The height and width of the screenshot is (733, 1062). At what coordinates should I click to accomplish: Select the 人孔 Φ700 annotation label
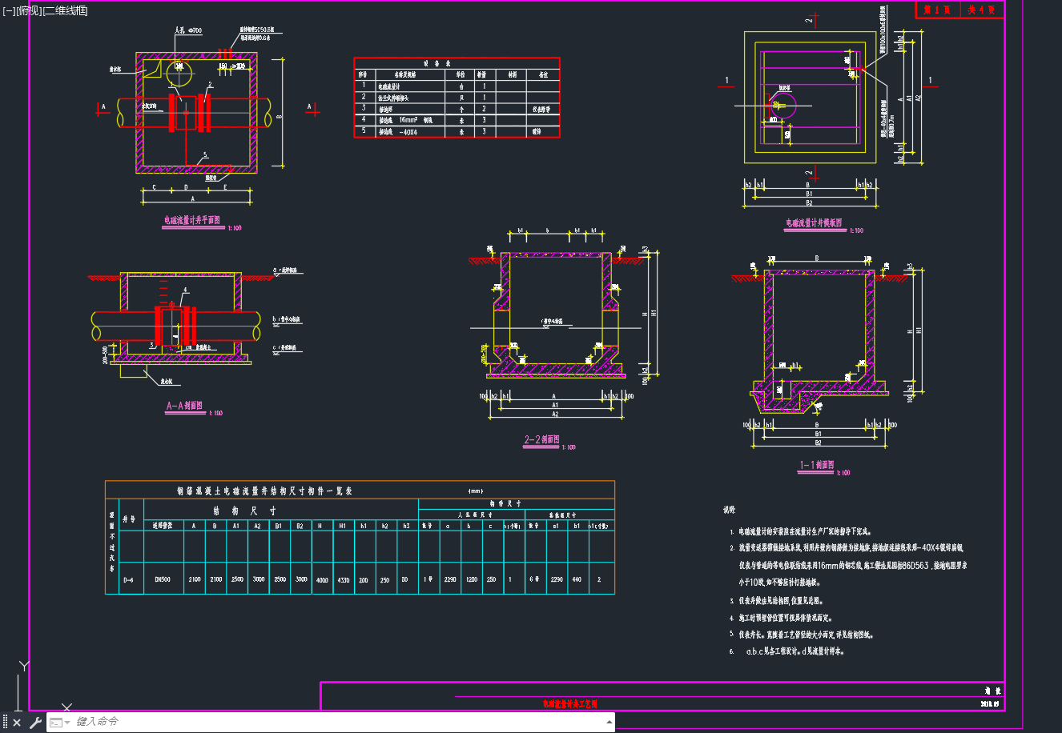click(x=188, y=31)
